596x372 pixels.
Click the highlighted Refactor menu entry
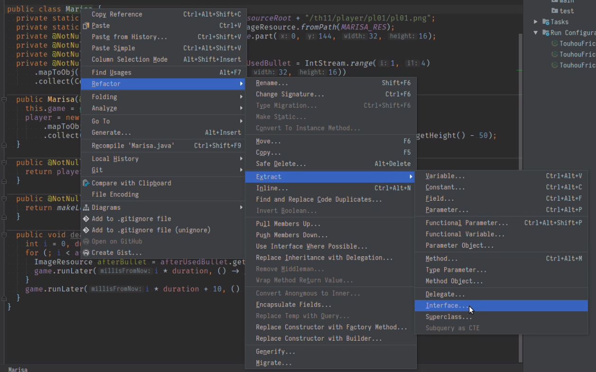[x=163, y=84]
